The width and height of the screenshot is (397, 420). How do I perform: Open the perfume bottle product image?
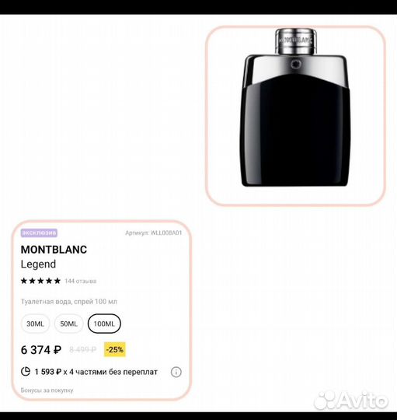click(x=296, y=115)
